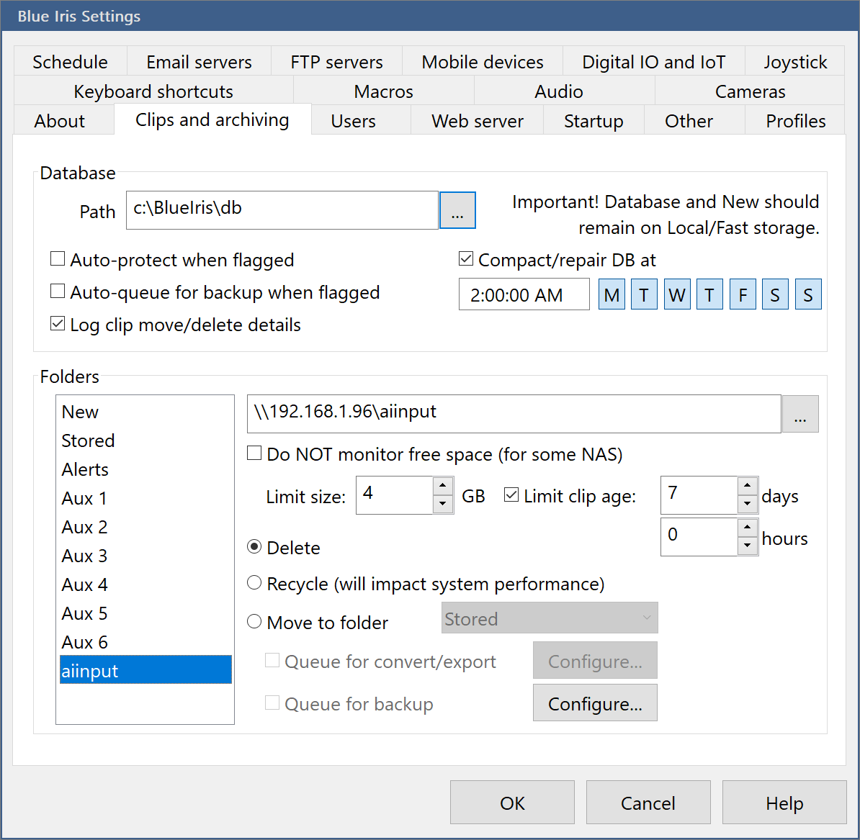Decrease clip age days by one
Viewport: 860px width, 840px height.
click(748, 504)
